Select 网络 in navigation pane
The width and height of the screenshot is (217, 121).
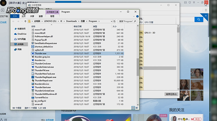pos(18,49)
